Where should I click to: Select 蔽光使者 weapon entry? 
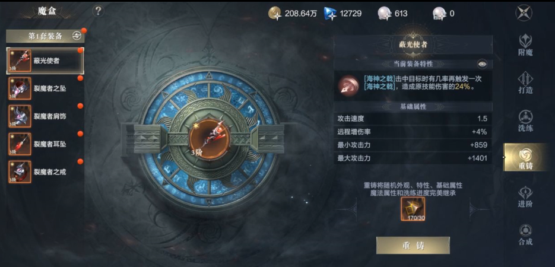point(45,61)
